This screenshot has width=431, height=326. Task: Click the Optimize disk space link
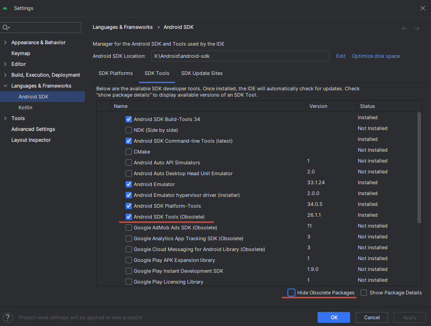coord(376,56)
